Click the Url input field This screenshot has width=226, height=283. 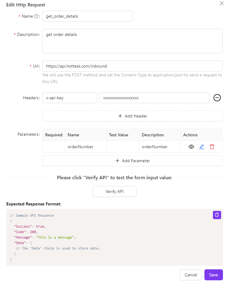(x=132, y=66)
